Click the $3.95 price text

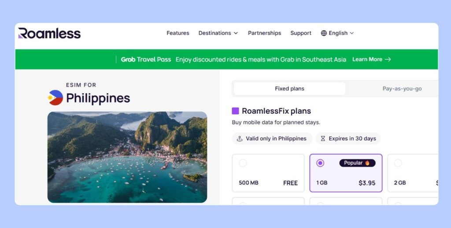pyautogui.click(x=367, y=183)
